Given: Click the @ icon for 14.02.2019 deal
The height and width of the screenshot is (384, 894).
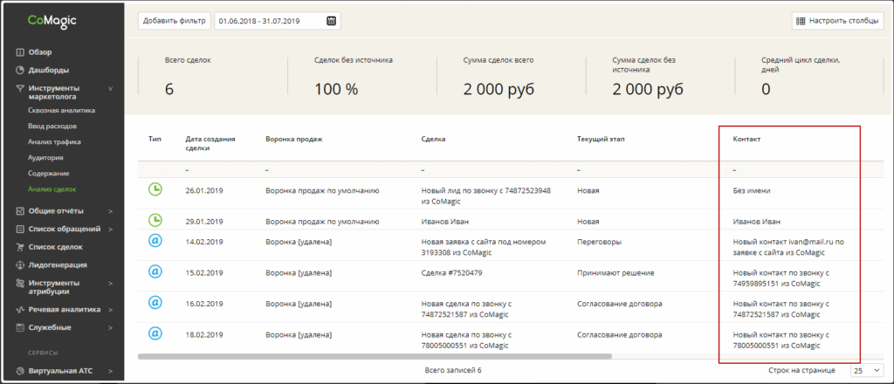Looking at the screenshot, I should click(x=155, y=241).
